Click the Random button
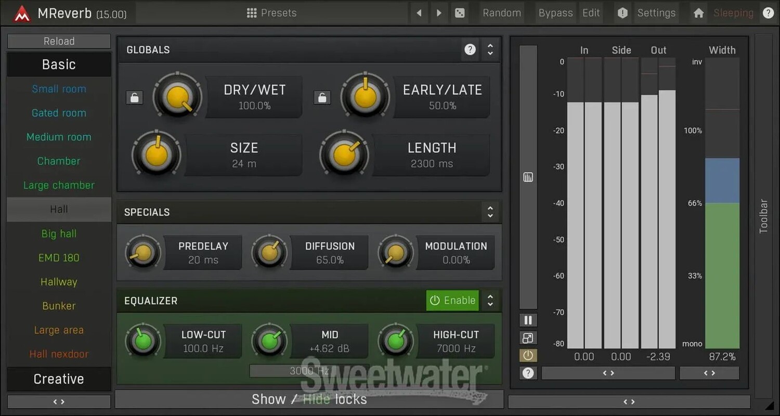The height and width of the screenshot is (416, 780). [x=502, y=13]
